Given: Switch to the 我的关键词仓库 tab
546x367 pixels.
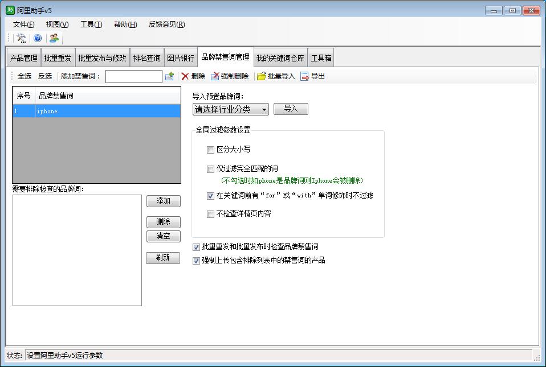Looking at the screenshot, I should click(x=280, y=57).
